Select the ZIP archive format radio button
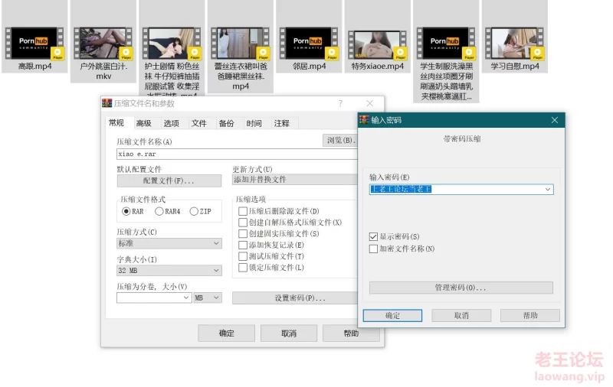 pos(194,211)
